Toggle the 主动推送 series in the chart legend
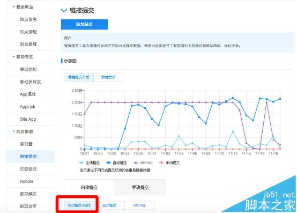297x213 pixels. [x=89, y=163]
